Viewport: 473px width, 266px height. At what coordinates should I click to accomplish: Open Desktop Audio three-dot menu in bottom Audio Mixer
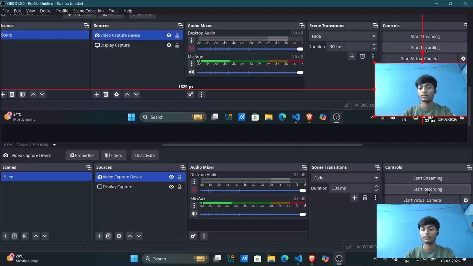[194, 182]
